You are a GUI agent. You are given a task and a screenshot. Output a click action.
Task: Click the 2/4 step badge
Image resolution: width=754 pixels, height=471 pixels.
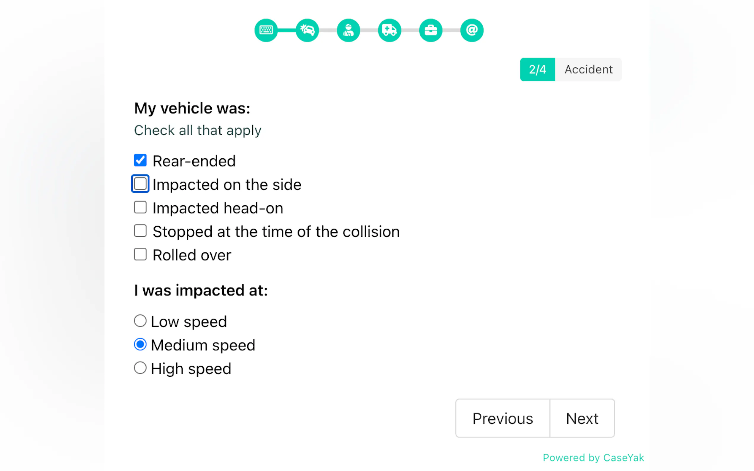point(537,69)
